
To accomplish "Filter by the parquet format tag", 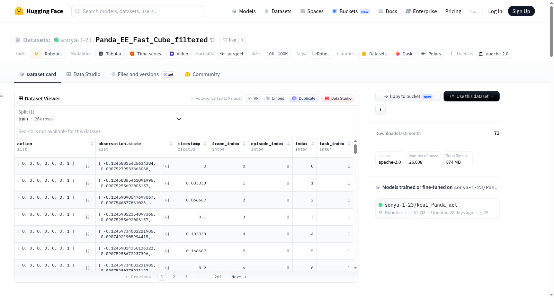I will pyautogui.click(x=232, y=54).
